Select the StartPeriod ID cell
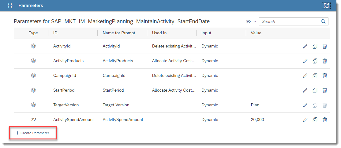This screenshot has width=341, height=148. tap(64, 90)
